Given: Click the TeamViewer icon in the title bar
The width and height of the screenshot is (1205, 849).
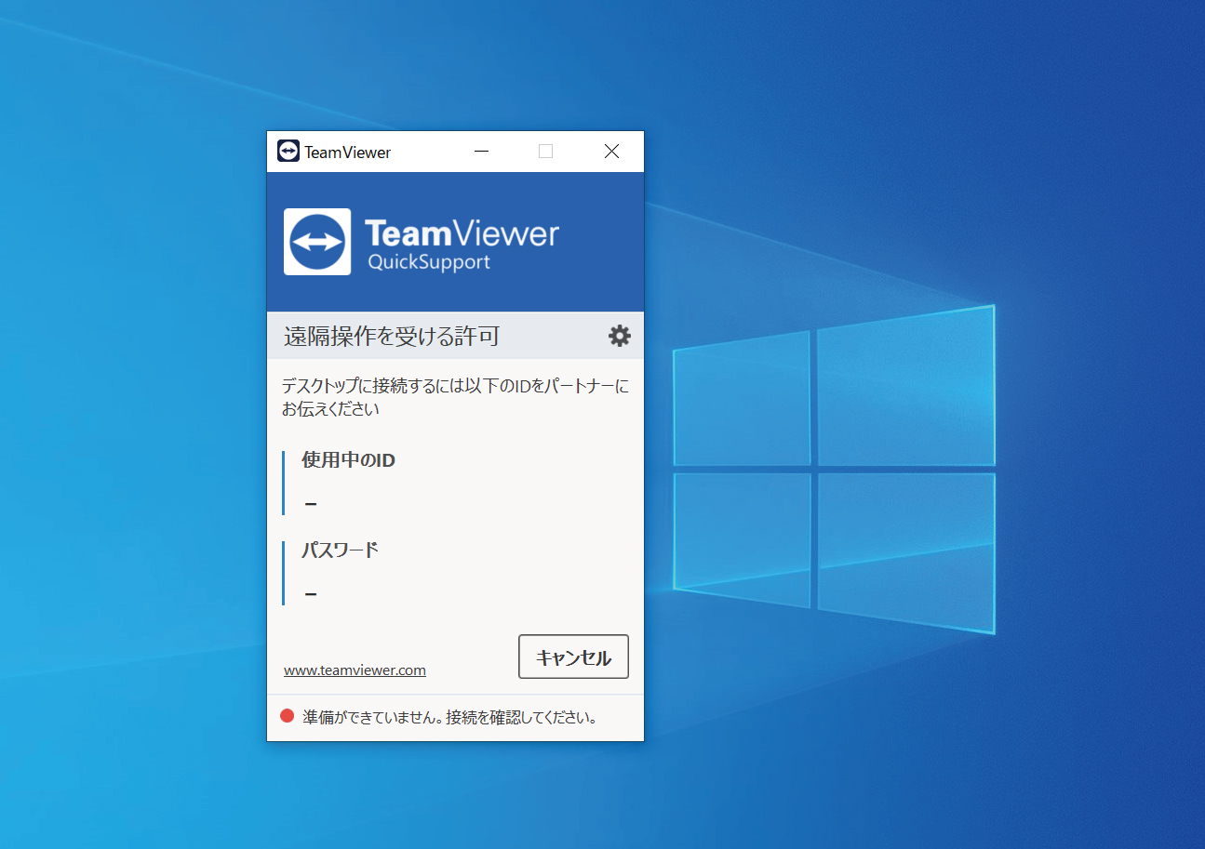Looking at the screenshot, I should (x=288, y=152).
